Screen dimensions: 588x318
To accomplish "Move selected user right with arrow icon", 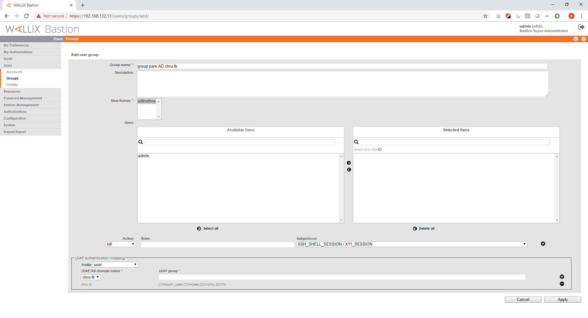I will pyautogui.click(x=349, y=163).
